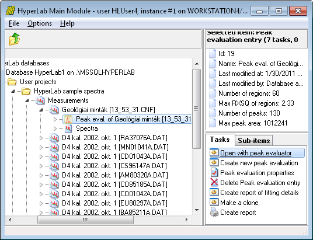Click the Create new peak evaluation icon

214,162
